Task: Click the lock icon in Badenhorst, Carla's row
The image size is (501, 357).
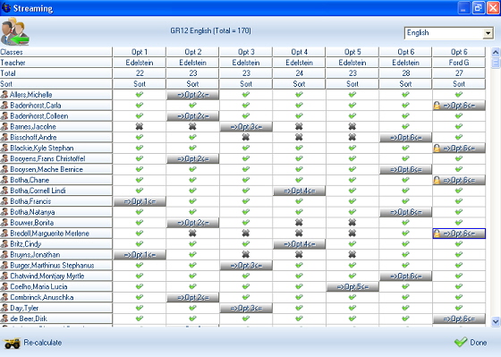Action: click(437, 106)
